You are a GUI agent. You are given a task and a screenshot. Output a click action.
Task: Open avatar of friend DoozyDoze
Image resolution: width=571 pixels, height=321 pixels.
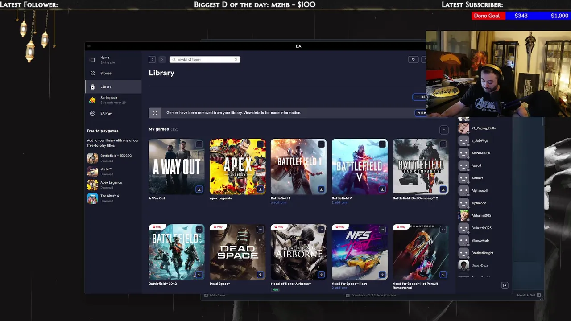click(x=464, y=265)
